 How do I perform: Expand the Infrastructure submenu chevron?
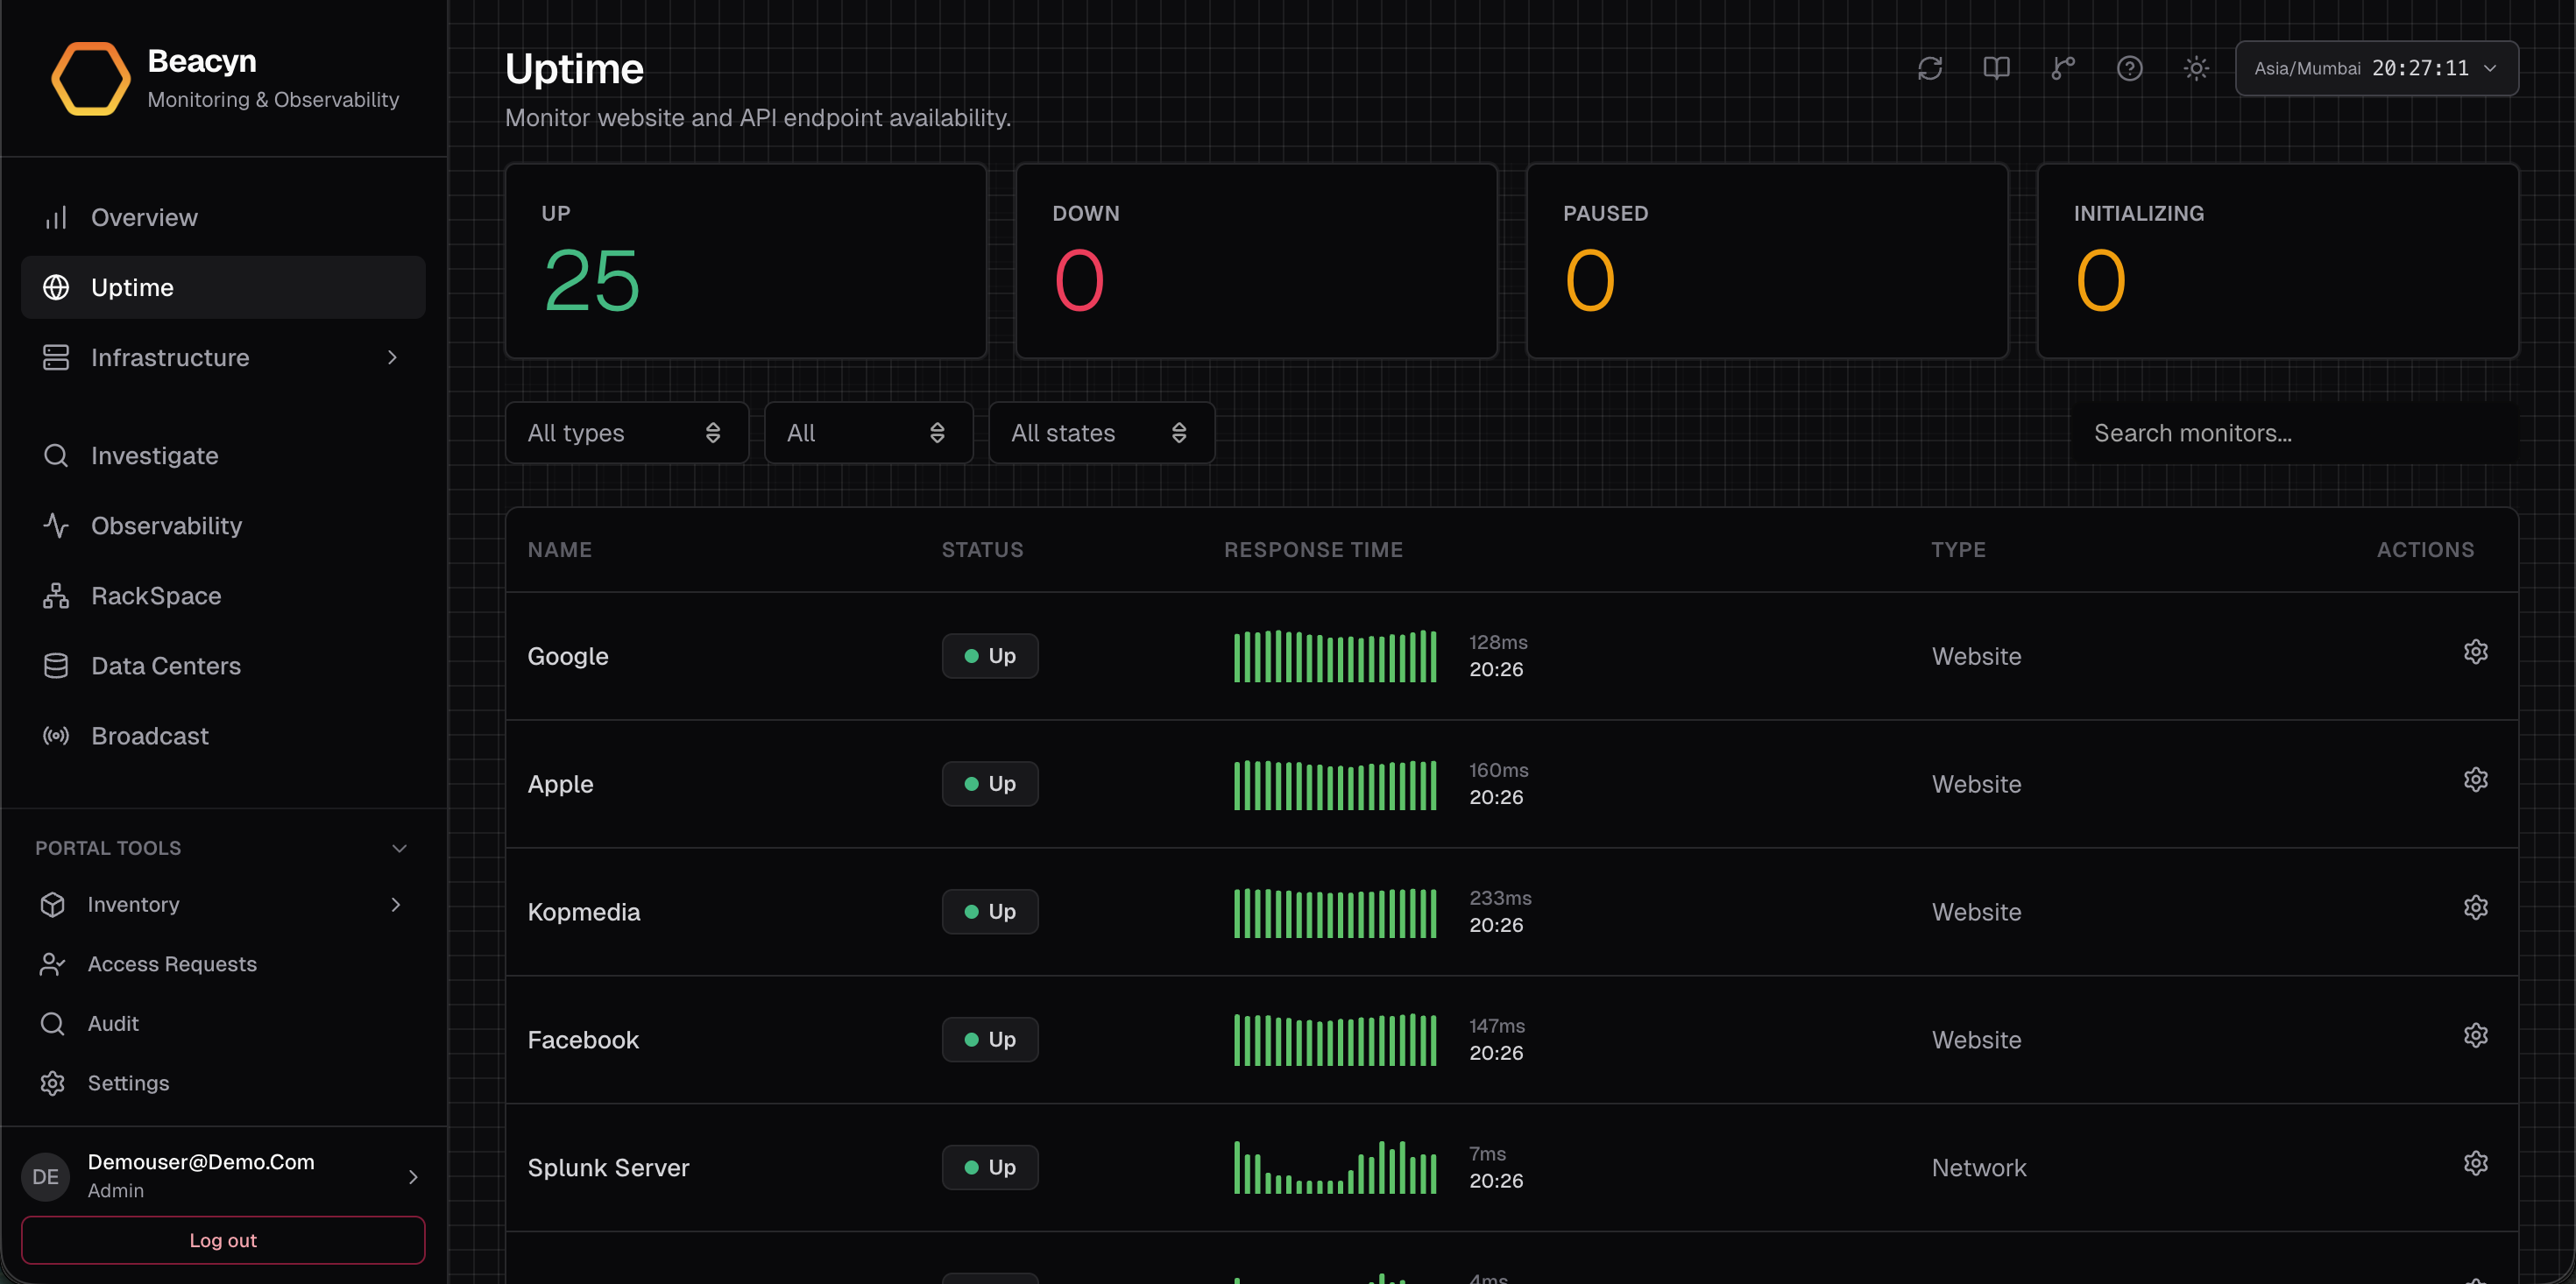coord(392,357)
